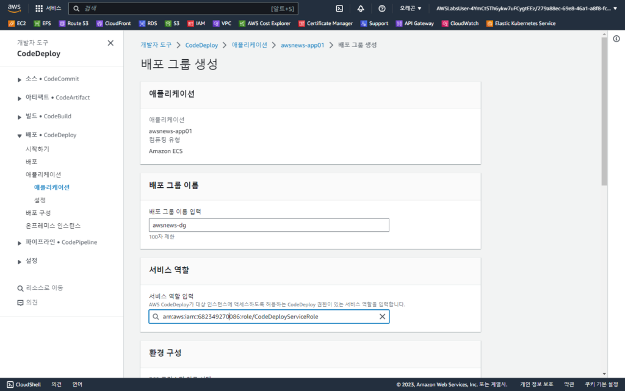625x391 pixels.
Task: Open the notifications bell
Action: (x=360, y=9)
